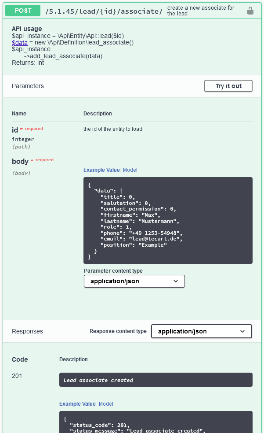264x433 pixels.
Task: Click the 'create a new associate' summary text
Action: (x=201, y=11)
